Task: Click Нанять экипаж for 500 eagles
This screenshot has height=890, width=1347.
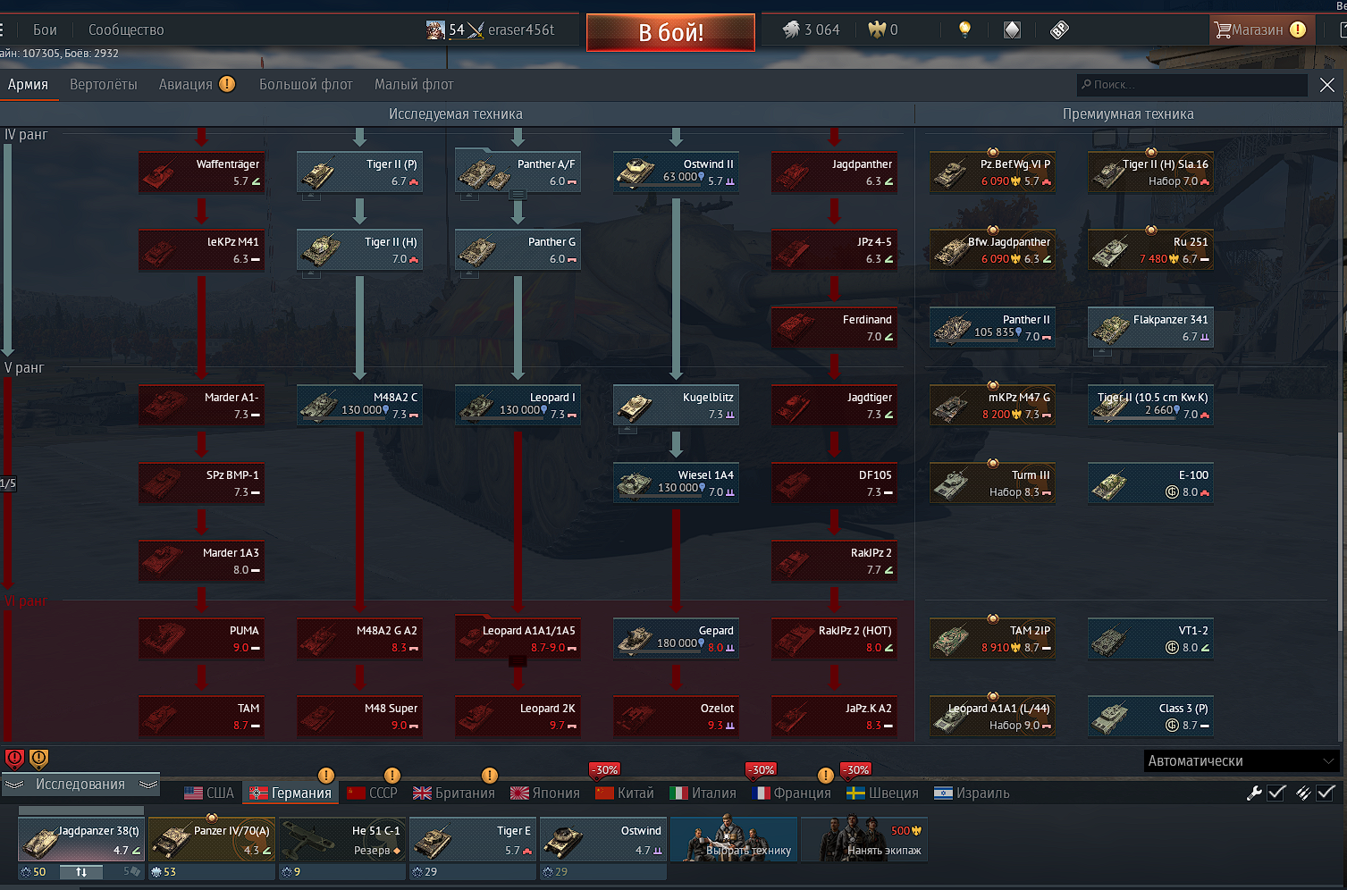Action: click(x=863, y=840)
